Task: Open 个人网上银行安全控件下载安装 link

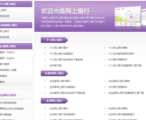Action: 66,60
